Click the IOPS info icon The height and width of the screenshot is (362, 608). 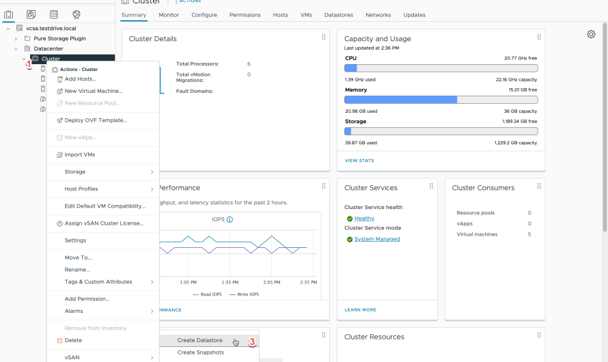pos(230,219)
